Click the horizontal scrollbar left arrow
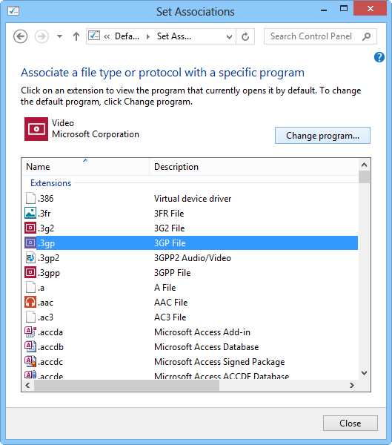The height and width of the screenshot is (445, 392). coord(27,385)
